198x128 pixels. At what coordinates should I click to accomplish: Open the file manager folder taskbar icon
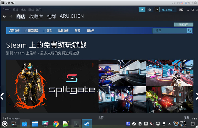(35, 124)
